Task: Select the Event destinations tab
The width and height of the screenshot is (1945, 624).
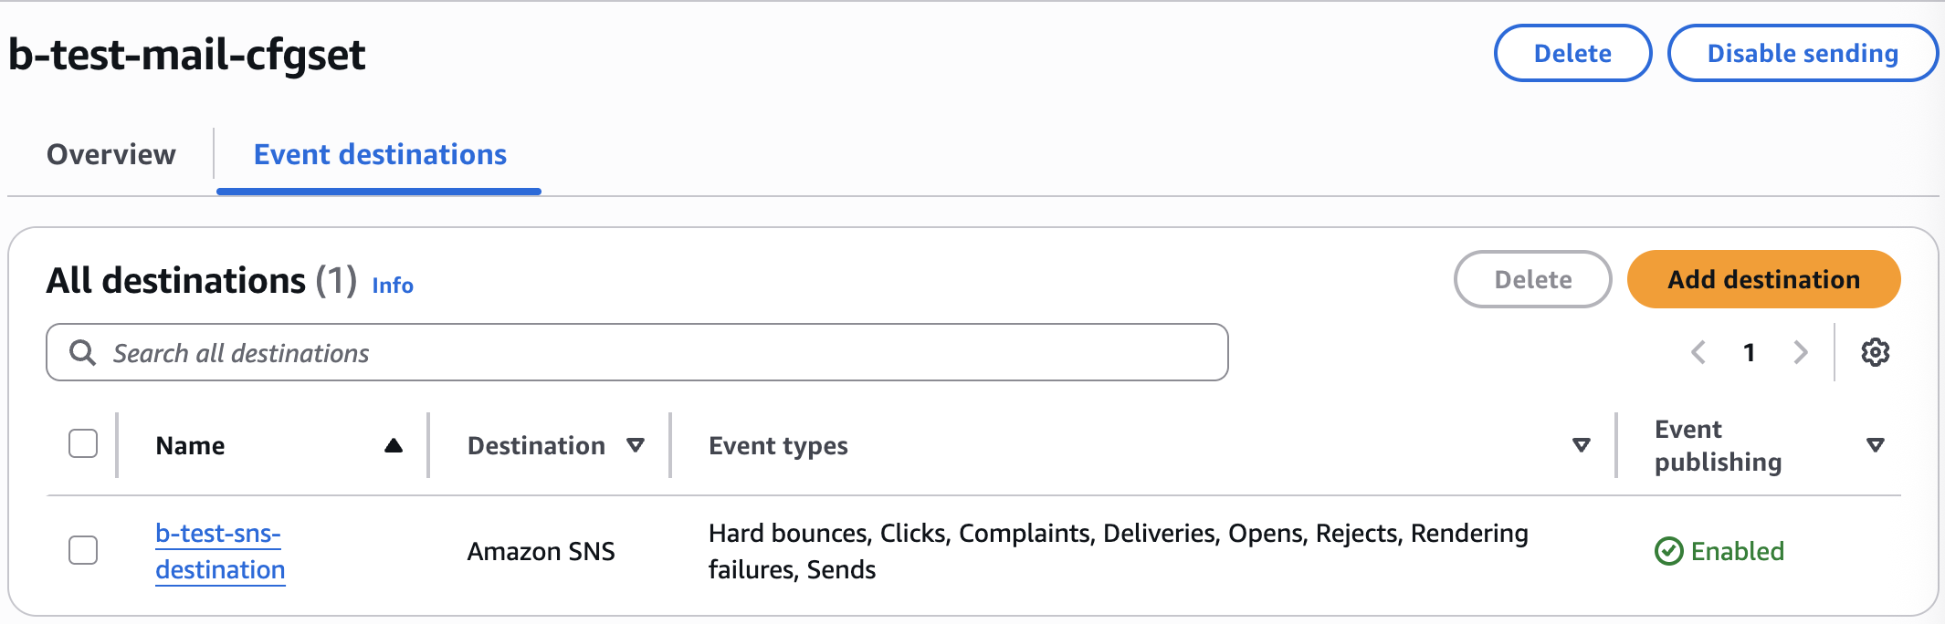Action: (x=380, y=154)
